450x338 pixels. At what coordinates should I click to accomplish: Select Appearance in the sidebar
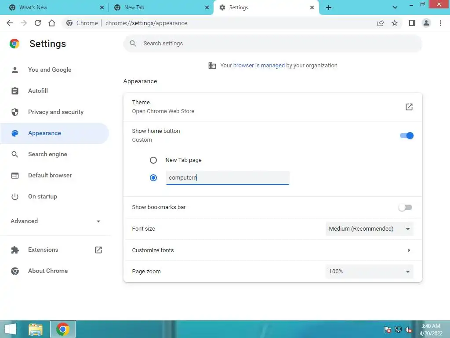pyautogui.click(x=54, y=133)
